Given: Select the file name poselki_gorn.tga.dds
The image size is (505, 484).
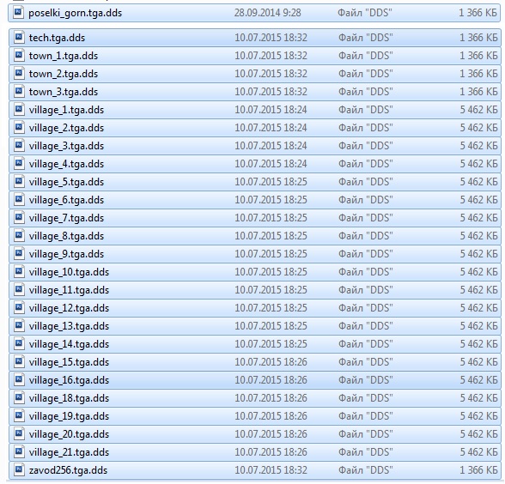Looking at the screenshot, I should pos(75,13).
